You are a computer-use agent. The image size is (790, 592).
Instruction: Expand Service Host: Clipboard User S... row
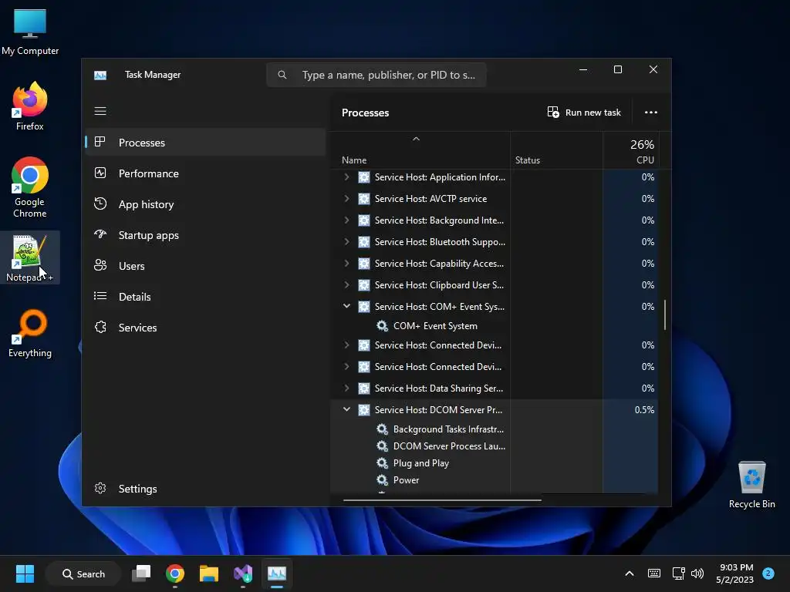(346, 285)
